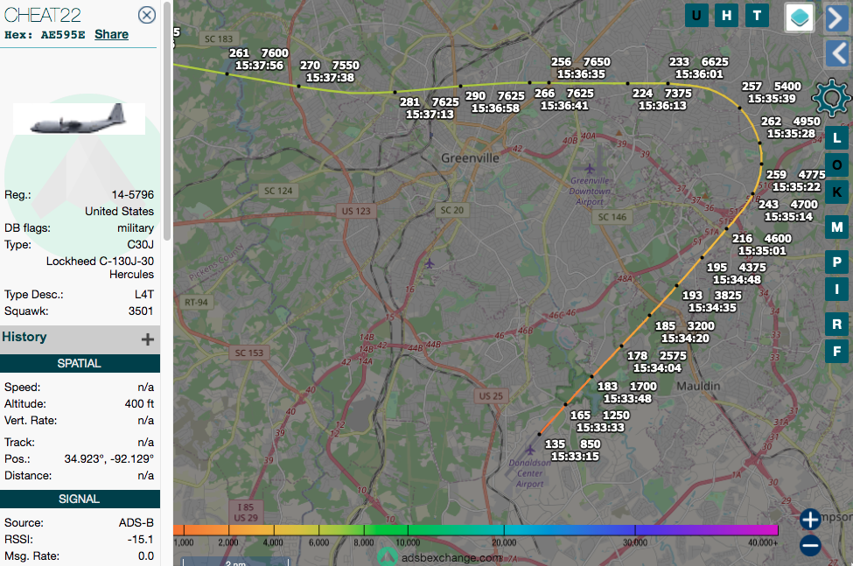Click track point labeled 15:34:20

[x=649, y=315]
